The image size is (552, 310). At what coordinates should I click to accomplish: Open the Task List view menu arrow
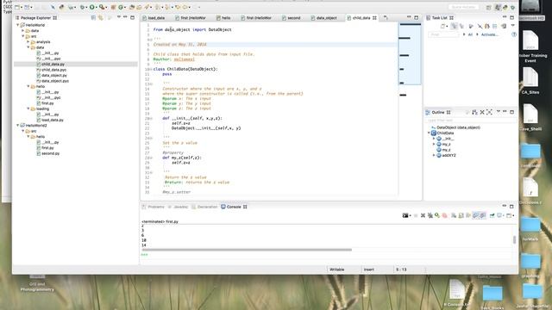pos(512,26)
